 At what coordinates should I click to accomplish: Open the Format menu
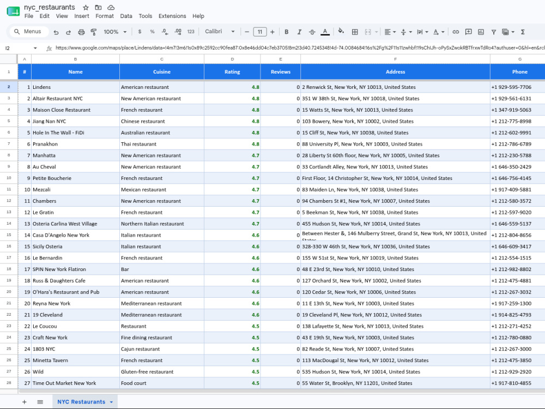[105, 16]
